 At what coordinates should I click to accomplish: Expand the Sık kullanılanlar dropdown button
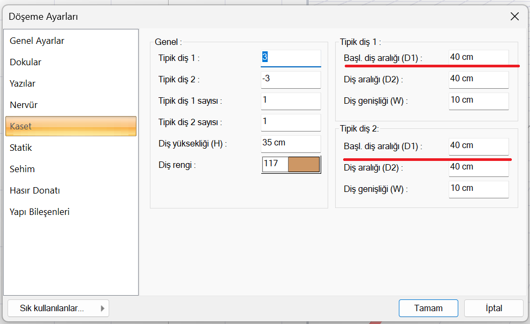click(59, 308)
